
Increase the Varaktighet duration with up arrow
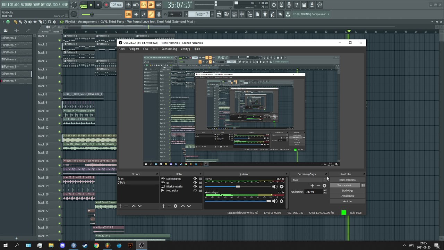point(325,190)
